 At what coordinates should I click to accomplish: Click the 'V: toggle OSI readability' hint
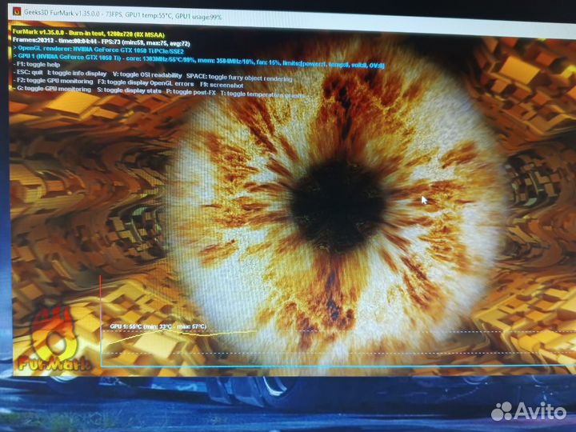point(147,73)
